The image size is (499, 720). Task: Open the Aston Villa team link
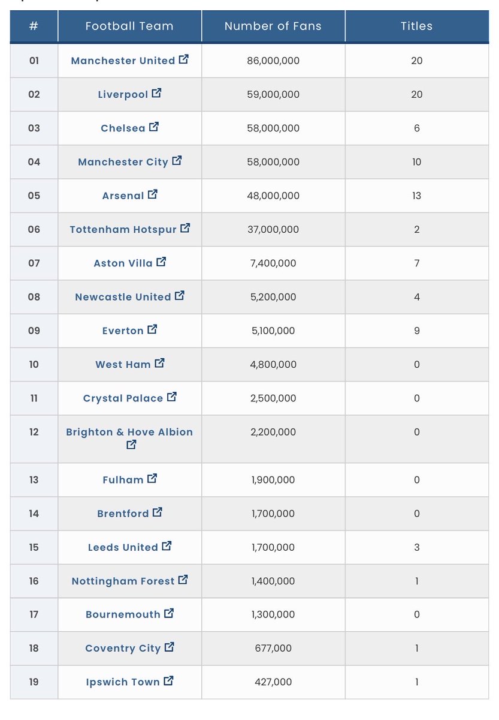tap(123, 263)
